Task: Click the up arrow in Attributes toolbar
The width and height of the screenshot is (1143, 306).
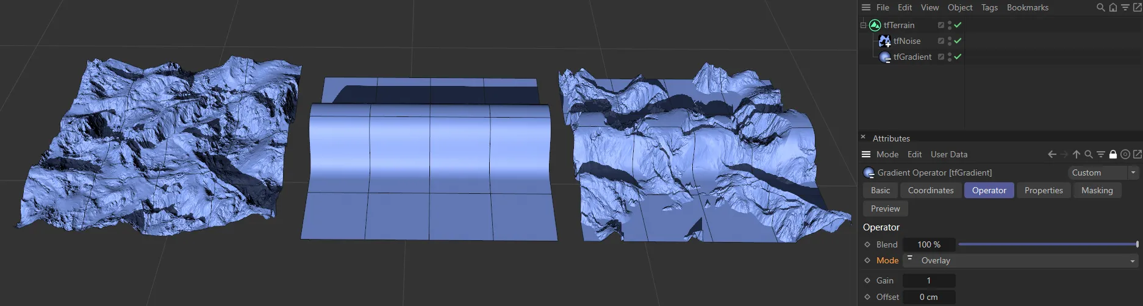Action: click(1077, 154)
